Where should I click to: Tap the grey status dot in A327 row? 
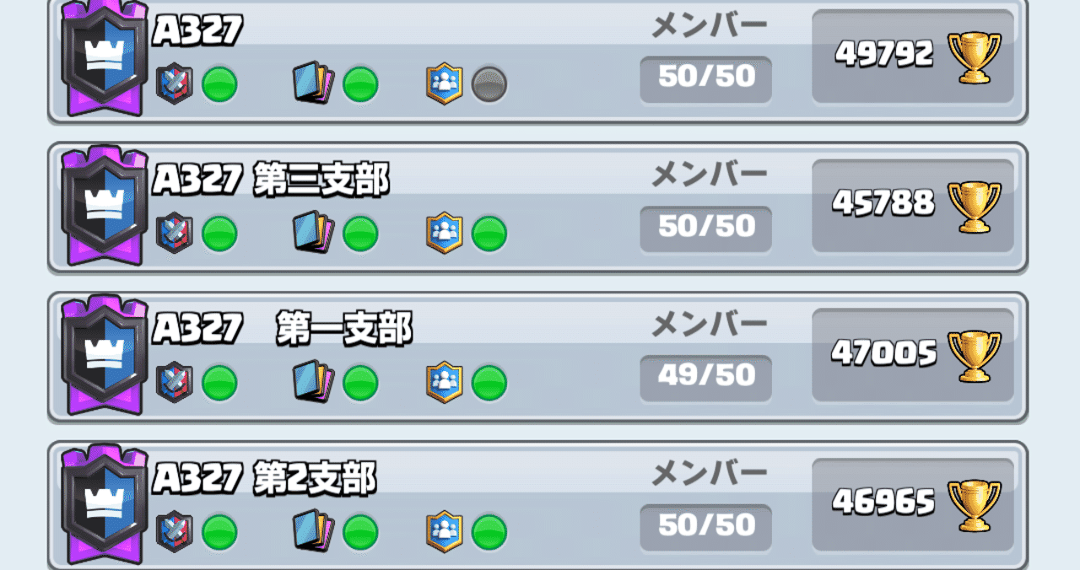click(489, 84)
